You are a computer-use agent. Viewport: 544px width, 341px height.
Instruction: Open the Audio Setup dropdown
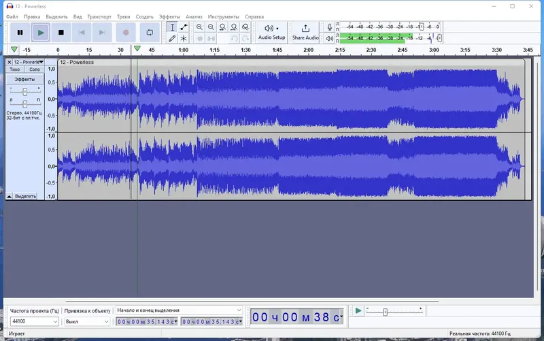pyautogui.click(x=271, y=33)
